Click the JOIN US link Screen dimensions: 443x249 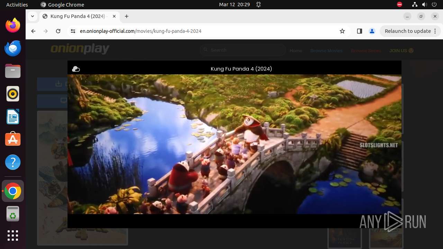[x=401, y=50]
